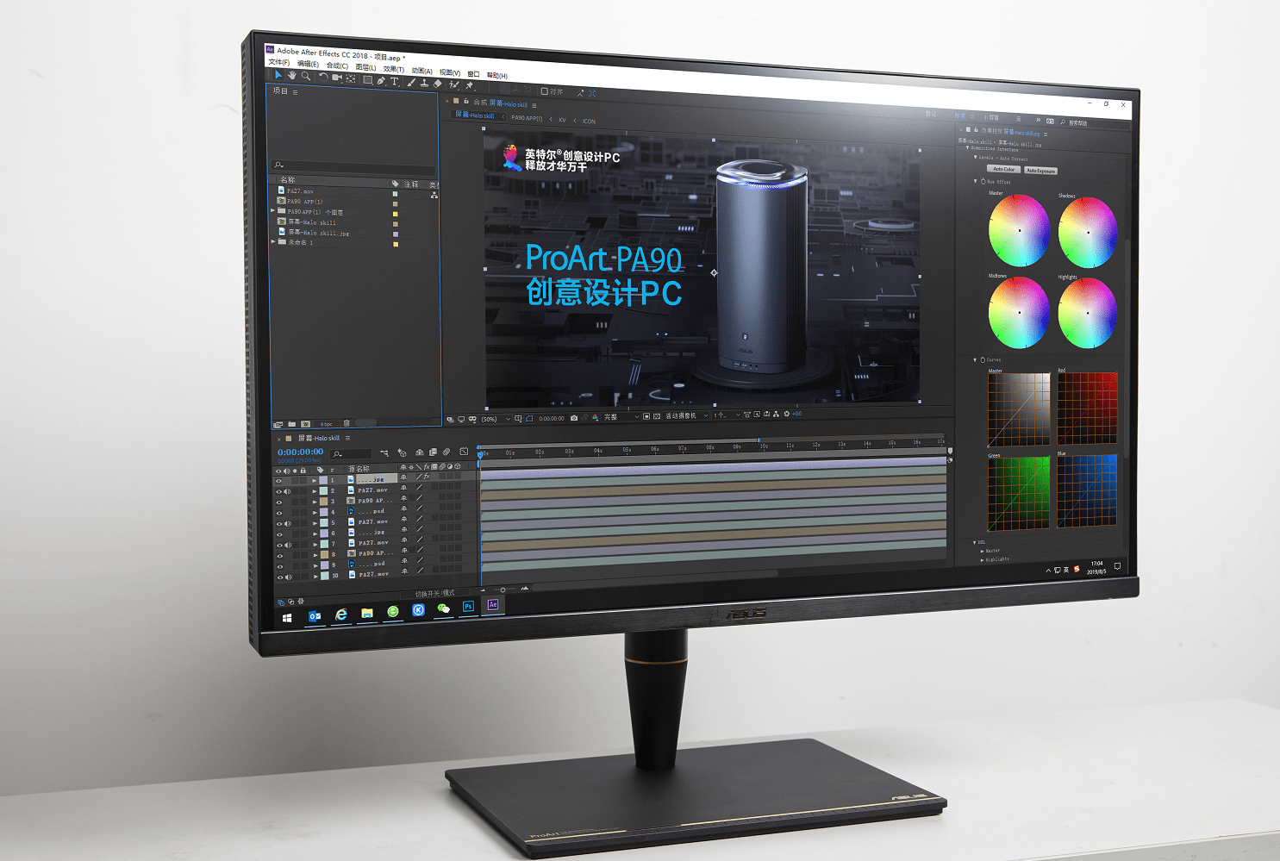Select the Type text tool

coord(395,81)
